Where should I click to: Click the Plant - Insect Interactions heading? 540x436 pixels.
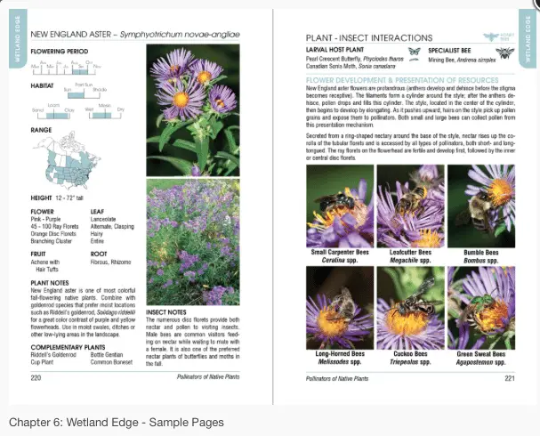[x=369, y=38]
